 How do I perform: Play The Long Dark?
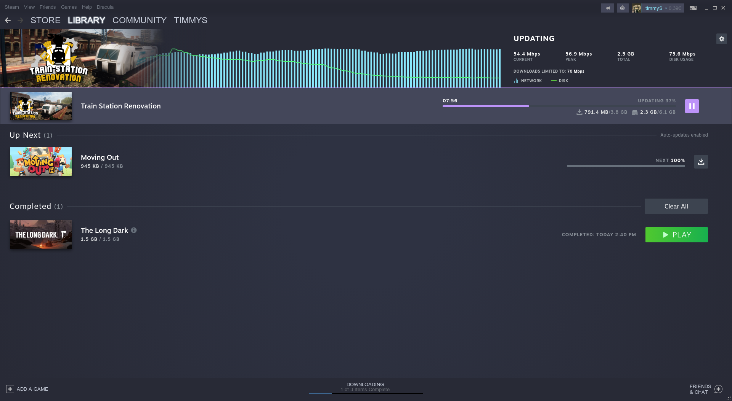(676, 235)
